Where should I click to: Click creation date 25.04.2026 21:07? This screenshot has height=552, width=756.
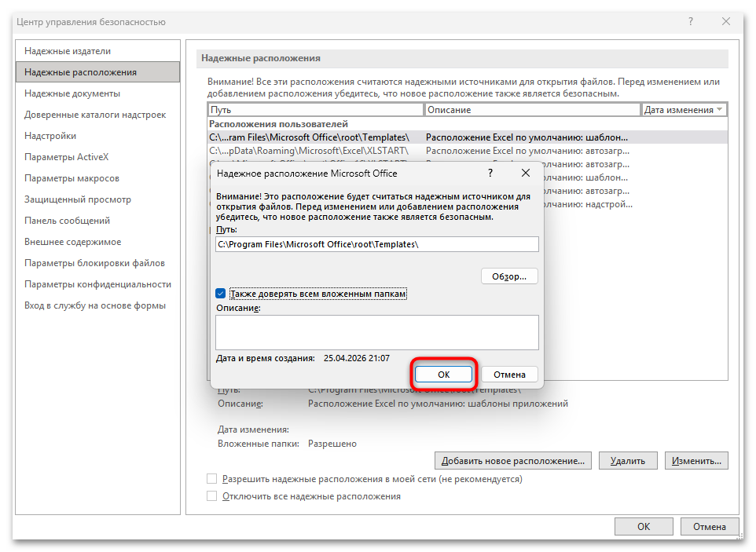[x=356, y=358]
